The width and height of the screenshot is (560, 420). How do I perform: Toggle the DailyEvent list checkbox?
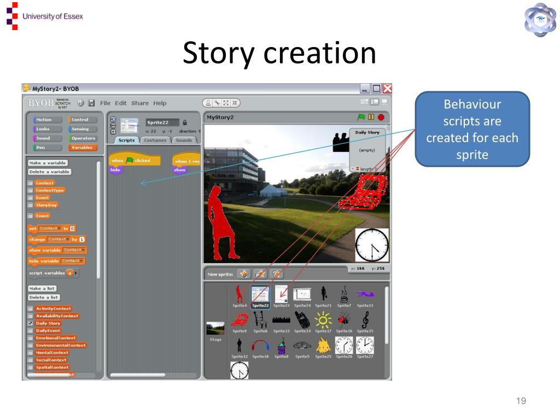pyautogui.click(x=31, y=331)
